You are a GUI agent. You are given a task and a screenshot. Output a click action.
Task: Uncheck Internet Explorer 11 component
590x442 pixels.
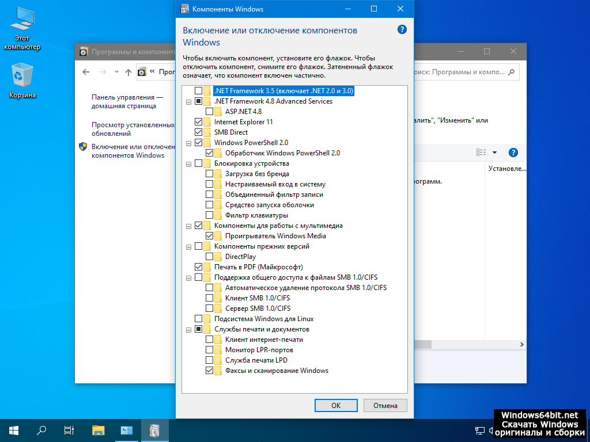tap(199, 122)
